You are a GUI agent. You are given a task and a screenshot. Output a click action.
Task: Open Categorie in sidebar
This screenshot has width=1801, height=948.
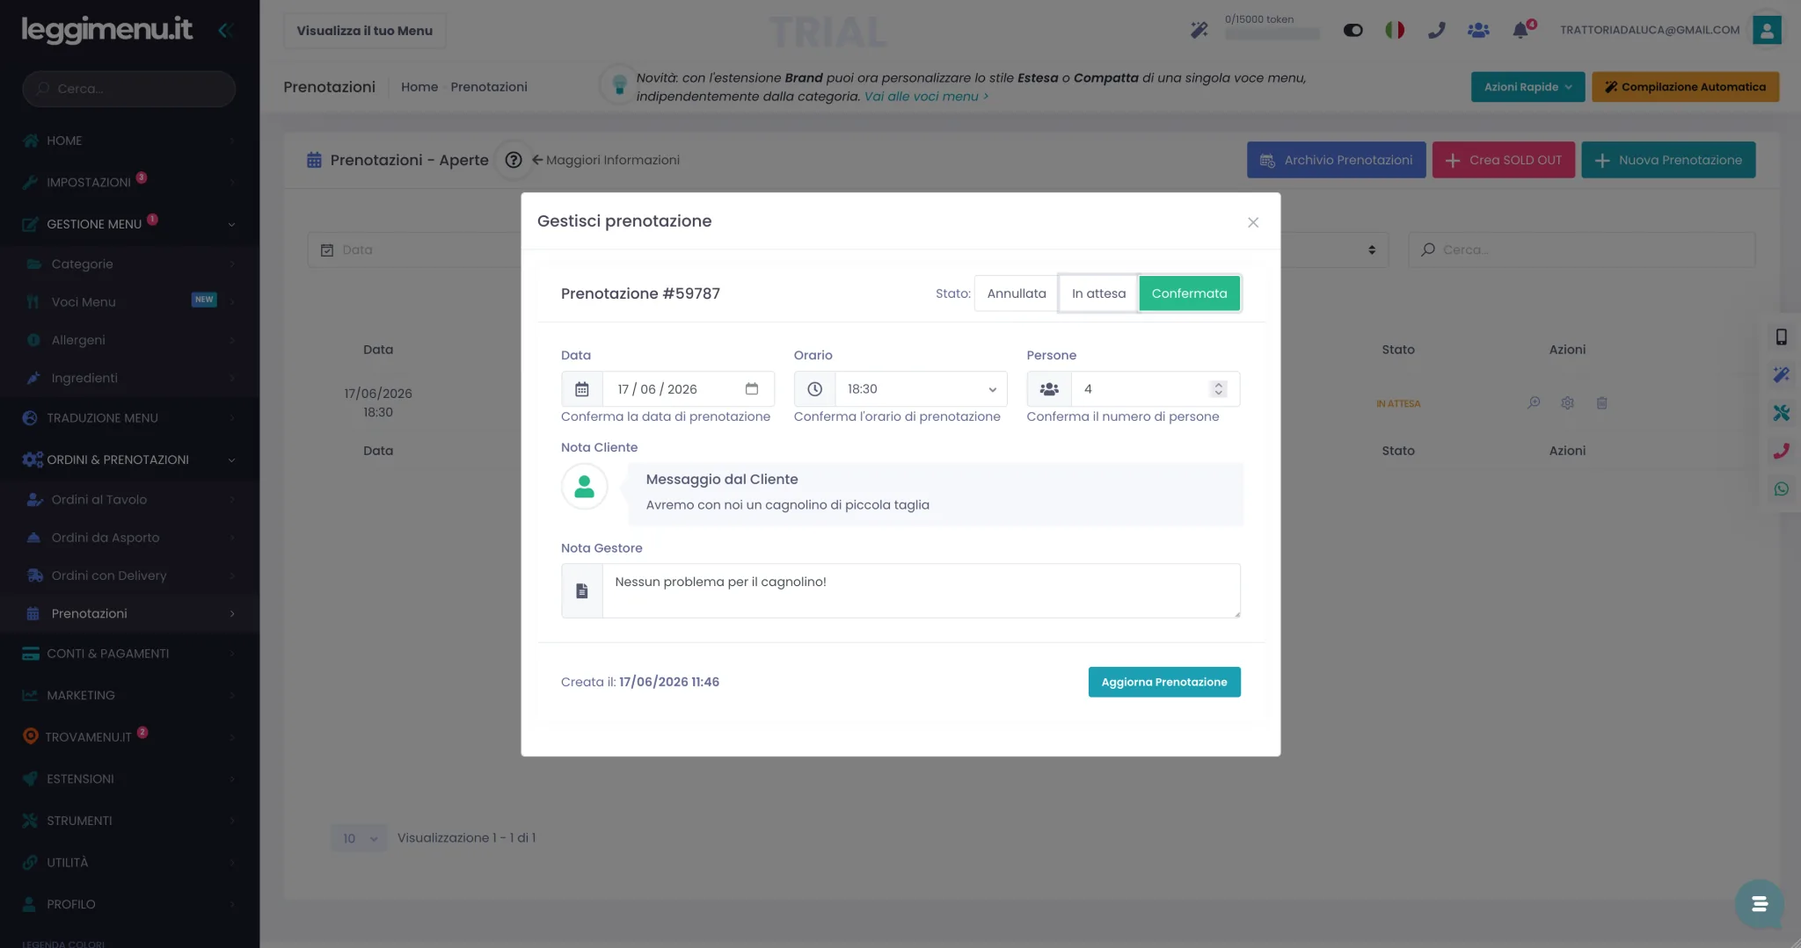(x=129, y=264)
